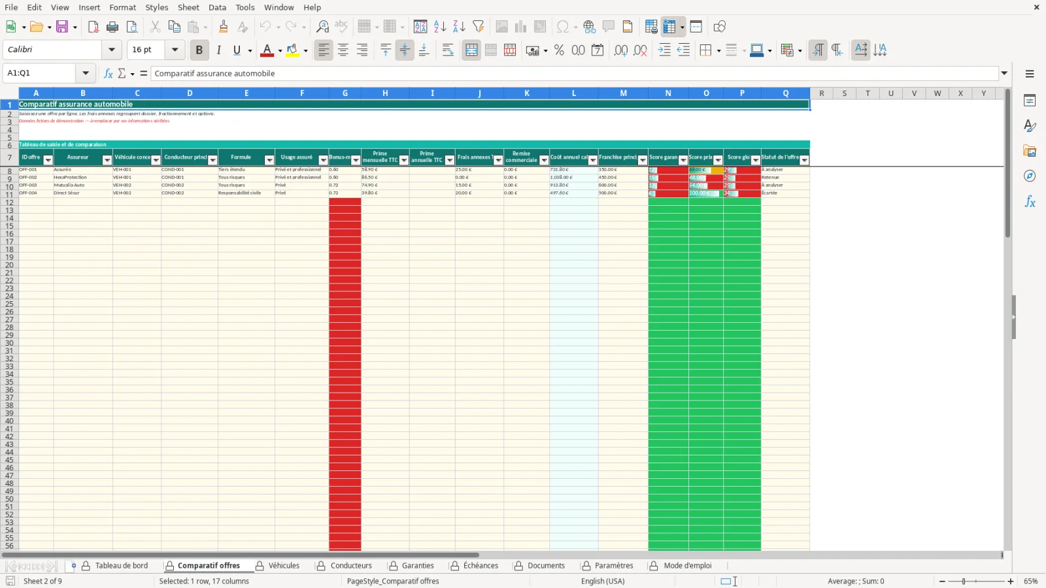
Task: Toggle Wrap Text
Action: tap(448, 50)
